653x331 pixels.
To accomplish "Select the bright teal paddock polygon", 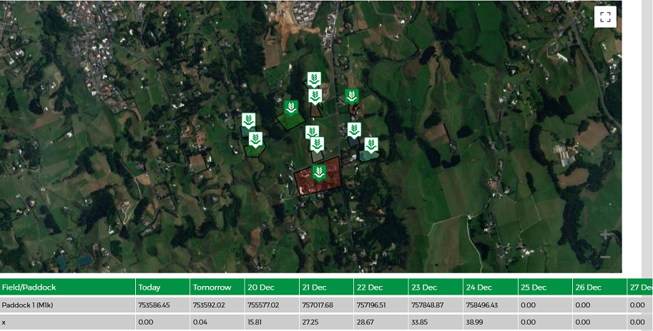I will click(x=368, y=156).
